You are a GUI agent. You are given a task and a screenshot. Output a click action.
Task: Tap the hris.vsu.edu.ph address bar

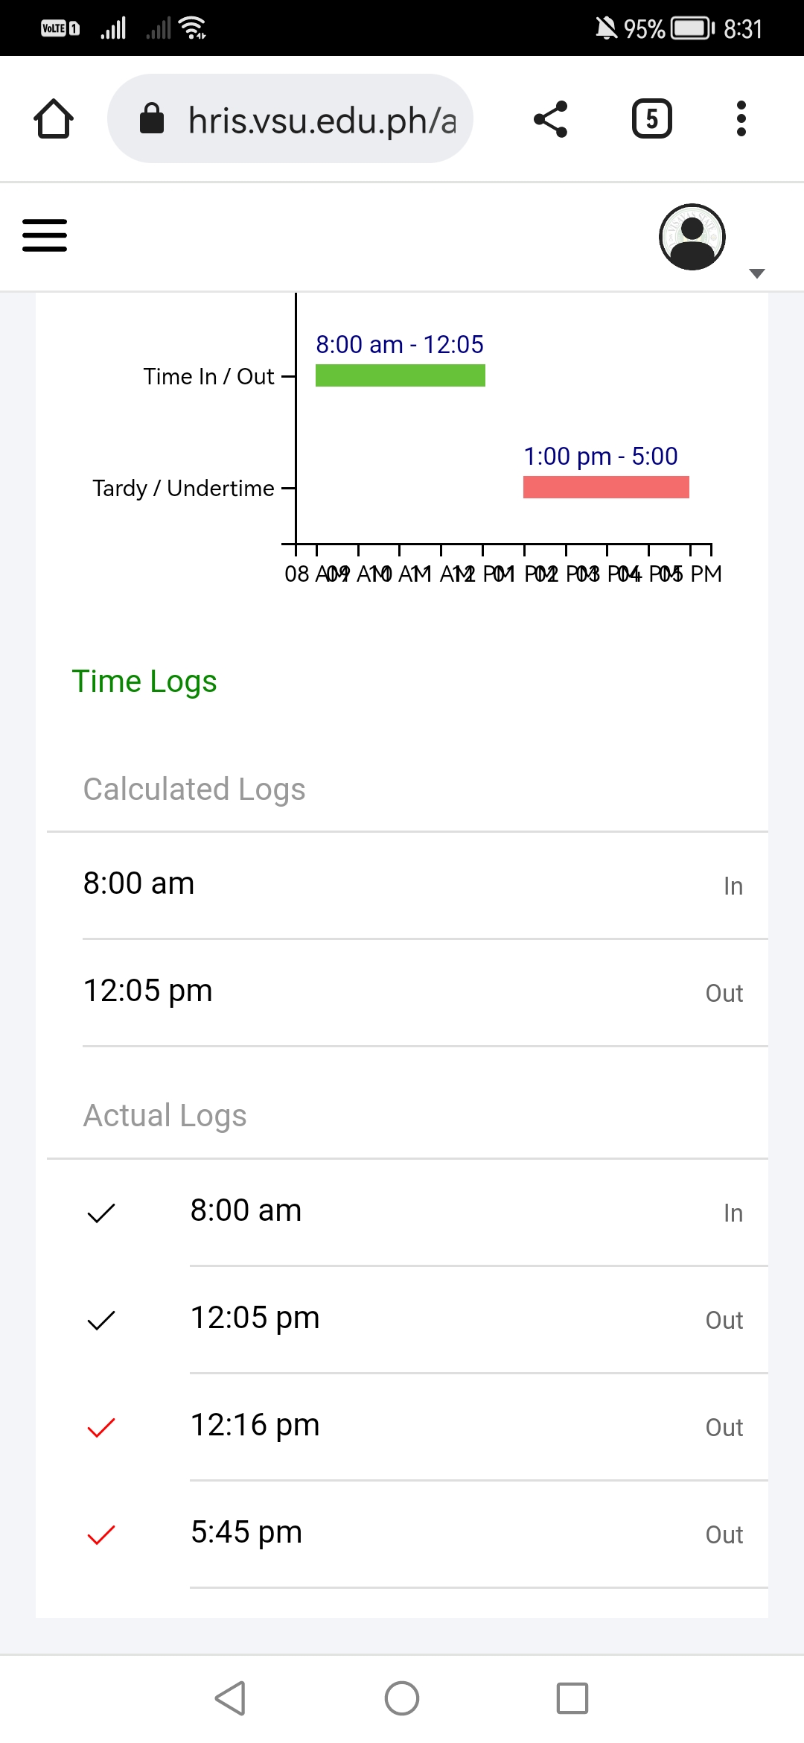coord(320,119)
